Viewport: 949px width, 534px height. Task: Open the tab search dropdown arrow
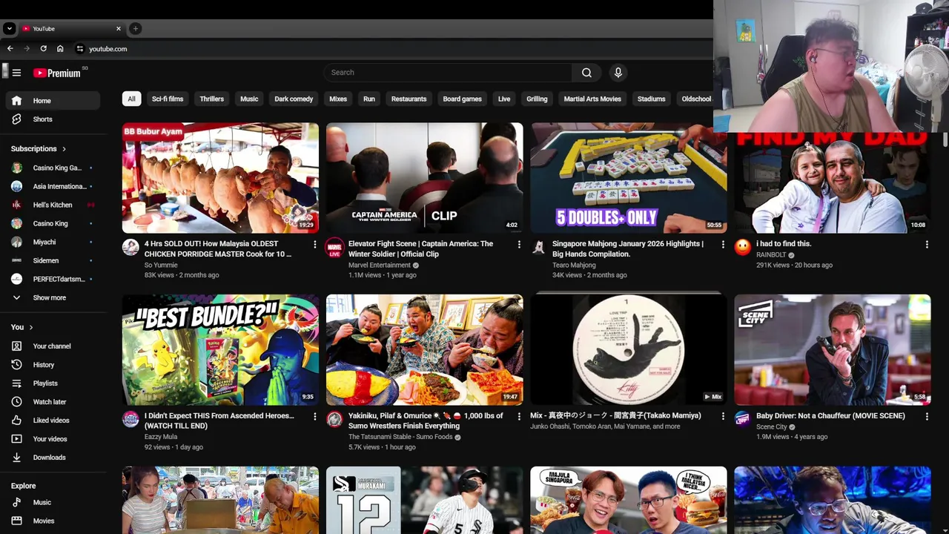(9, 28)
